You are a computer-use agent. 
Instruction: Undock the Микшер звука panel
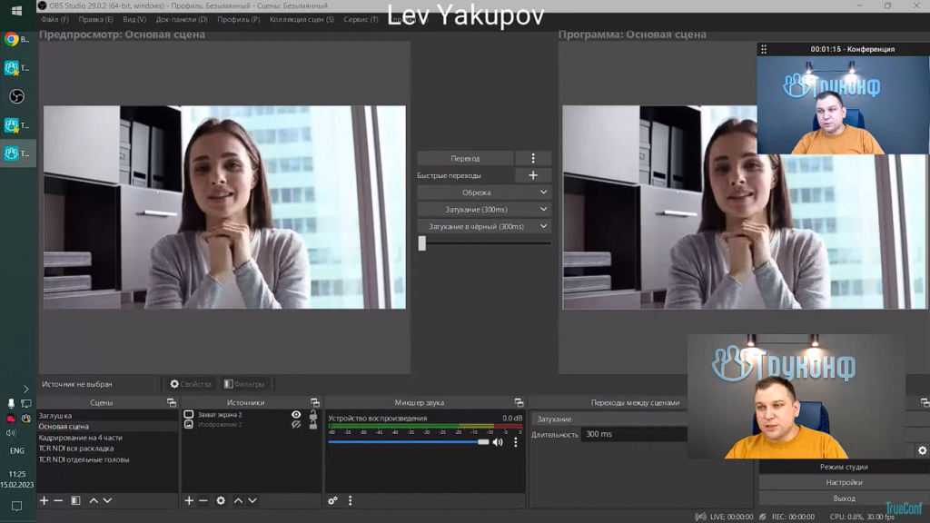coord(519,402)
